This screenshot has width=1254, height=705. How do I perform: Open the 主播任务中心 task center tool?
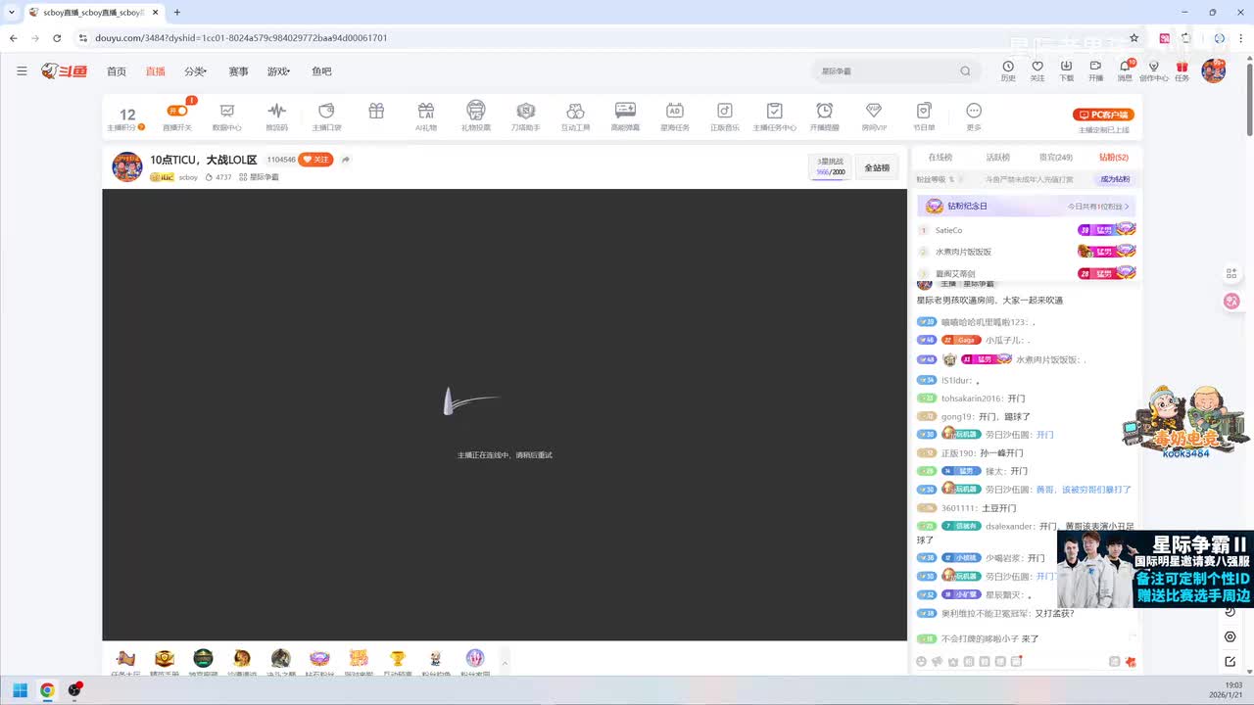pos(774,117)
